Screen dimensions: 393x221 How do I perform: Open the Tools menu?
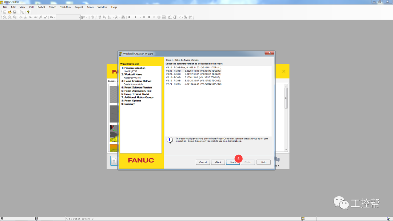(x=90, y=7)
